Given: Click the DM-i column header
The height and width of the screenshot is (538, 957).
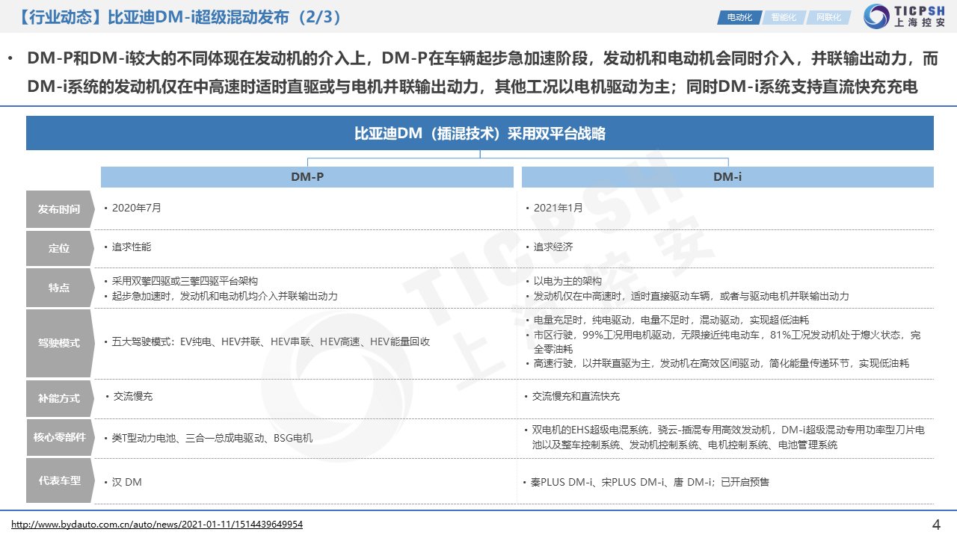Looking at the screenshot, I should click(x=727, y=177).
